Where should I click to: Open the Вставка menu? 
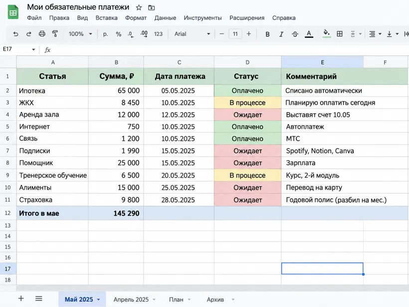pyautogui.click(x=106, y=18)
